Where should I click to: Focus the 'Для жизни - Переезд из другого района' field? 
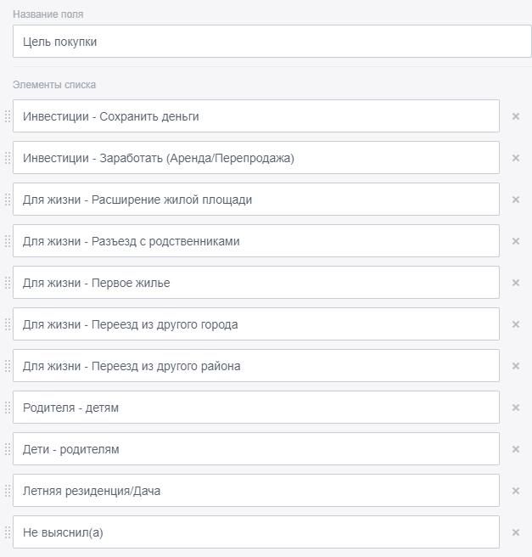255,366
